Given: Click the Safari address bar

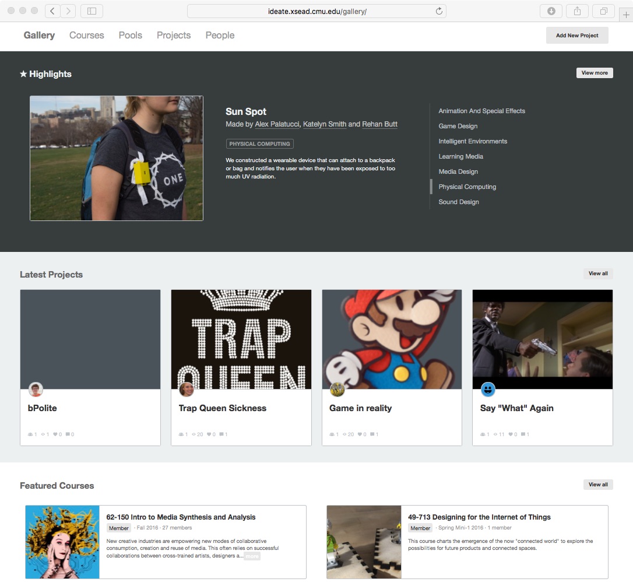Looking at the screenshot, I should tap(317, 11).
